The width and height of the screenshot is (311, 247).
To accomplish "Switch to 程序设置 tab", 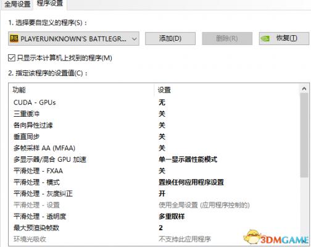I will pos(50,4).
